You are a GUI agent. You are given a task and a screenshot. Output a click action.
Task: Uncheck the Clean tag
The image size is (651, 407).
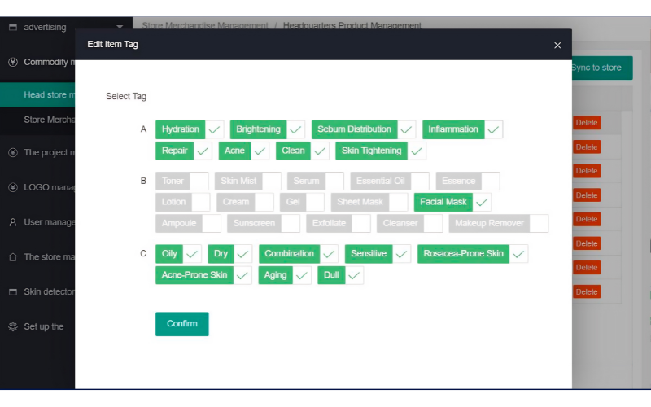coord(302,151)
